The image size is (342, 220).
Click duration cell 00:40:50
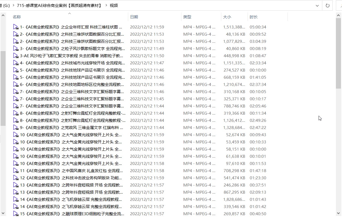point(258,214)
